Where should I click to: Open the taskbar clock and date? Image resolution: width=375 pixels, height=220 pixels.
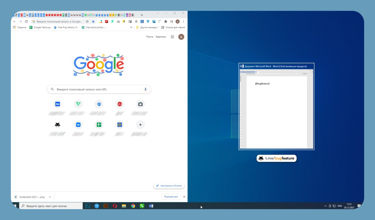[x=349, y=206]
